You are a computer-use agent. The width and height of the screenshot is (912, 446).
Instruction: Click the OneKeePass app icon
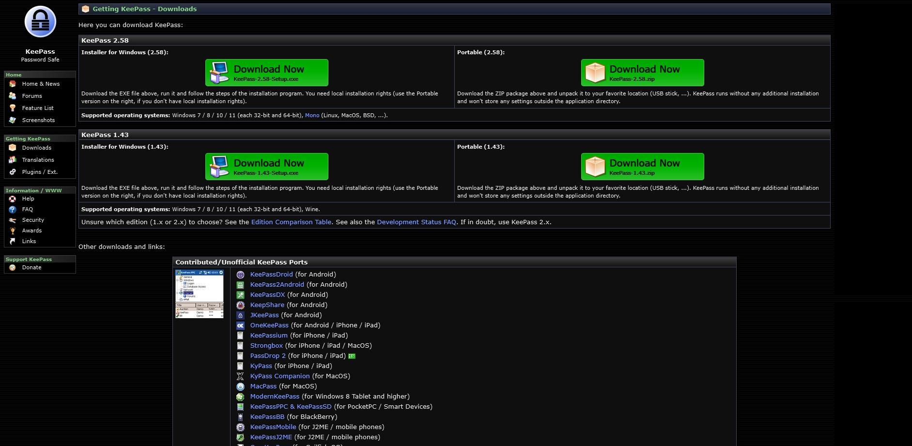240,325
